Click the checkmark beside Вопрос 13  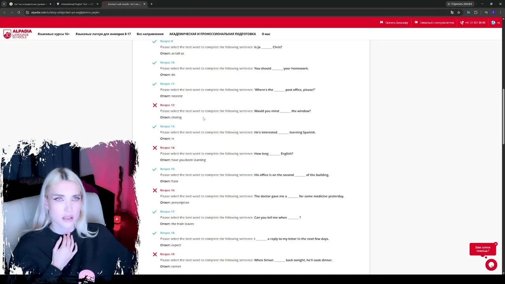tap(154, 127)
